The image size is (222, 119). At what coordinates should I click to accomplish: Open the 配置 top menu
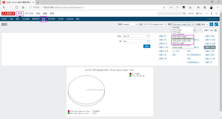(45, 13)
